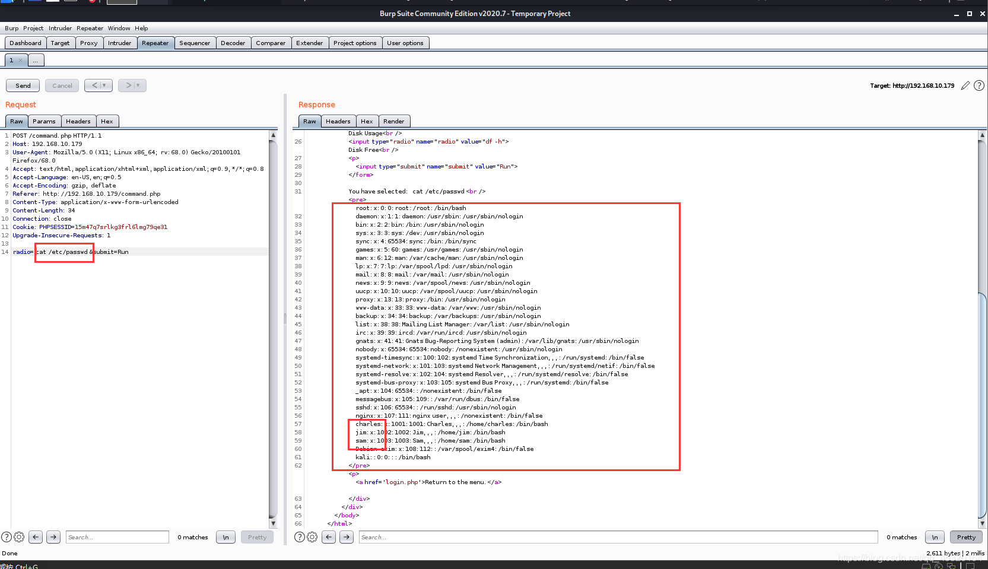Click the Cookie PHPSESSID header line
Screen dimensions: 988x569
point(90,227)
